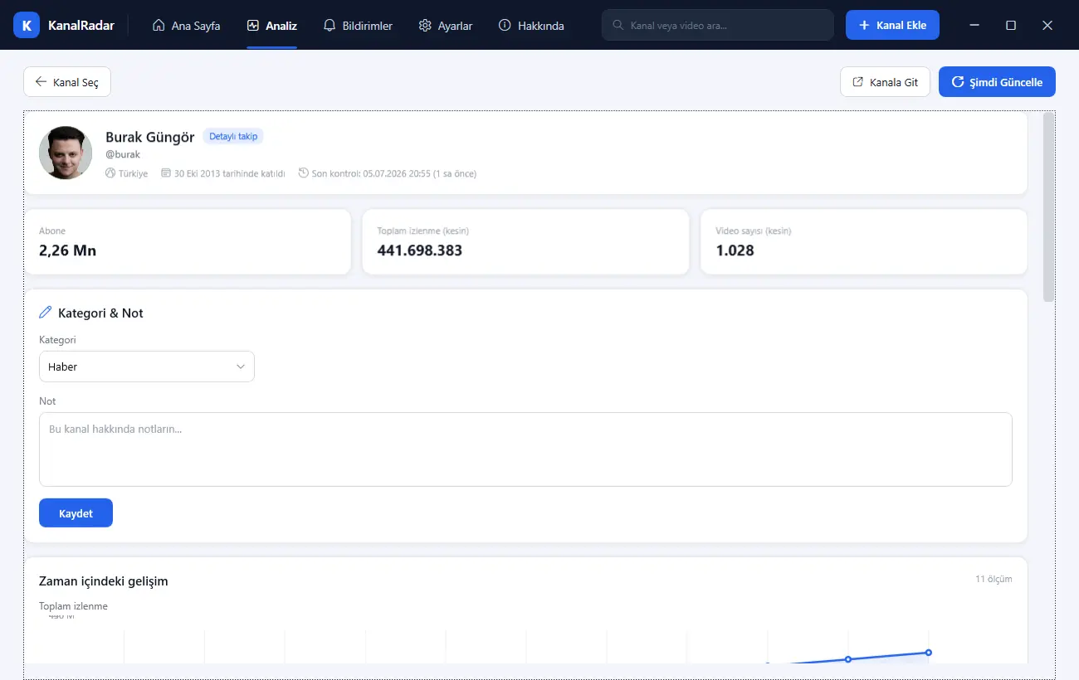Click into the Not text area
This screenshot has height=680, width=1079.
[x=525, y=449]
